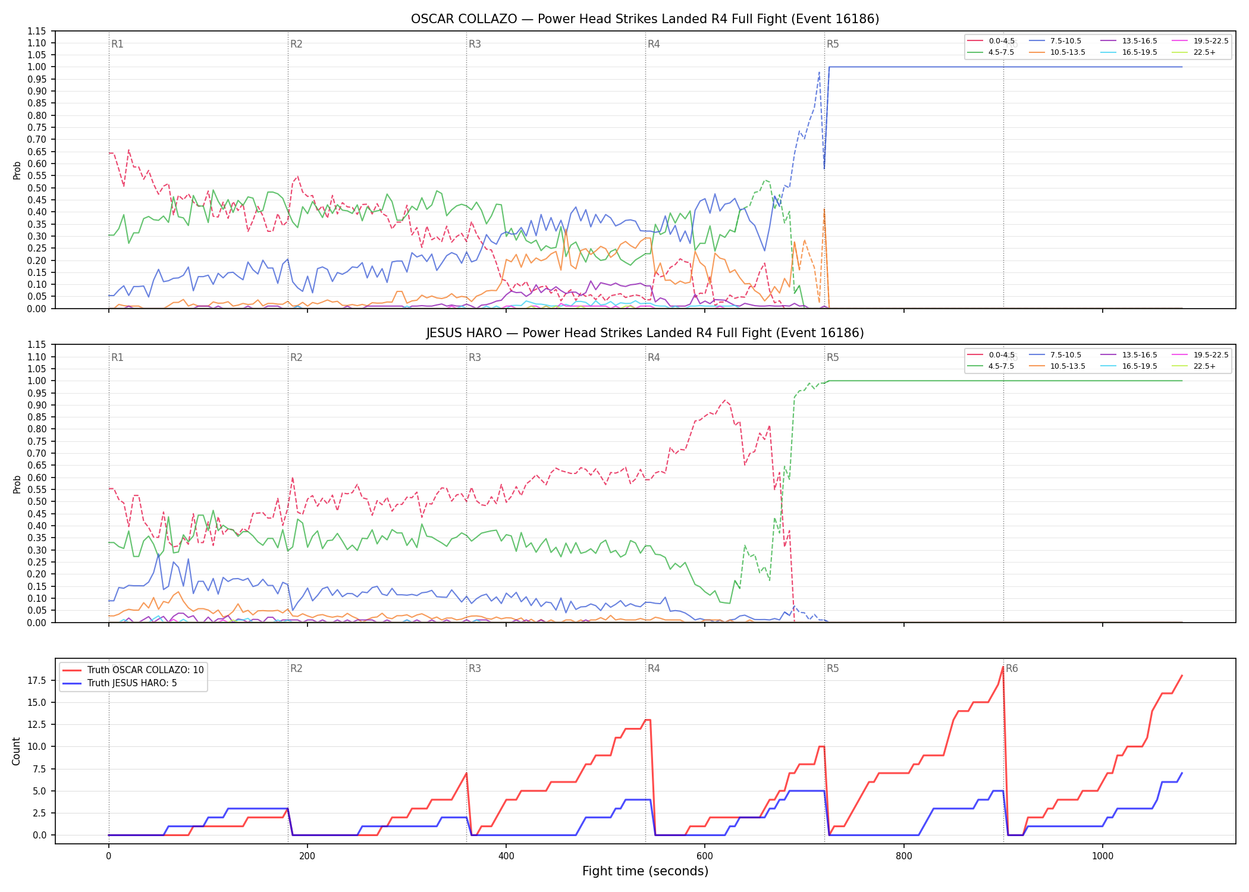Click R5 round marker in Haro chart
Image resolution: width=1249 pixels, height=892 pixels.
click(833, 357)
